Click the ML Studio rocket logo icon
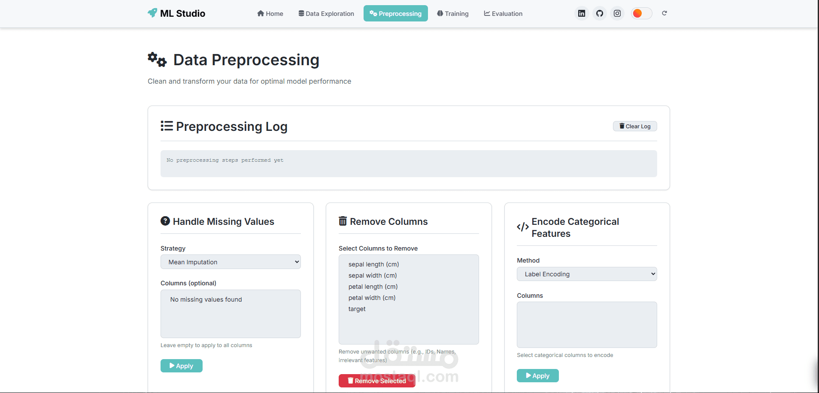Screen dimensions: 819x393 point(152,13)
